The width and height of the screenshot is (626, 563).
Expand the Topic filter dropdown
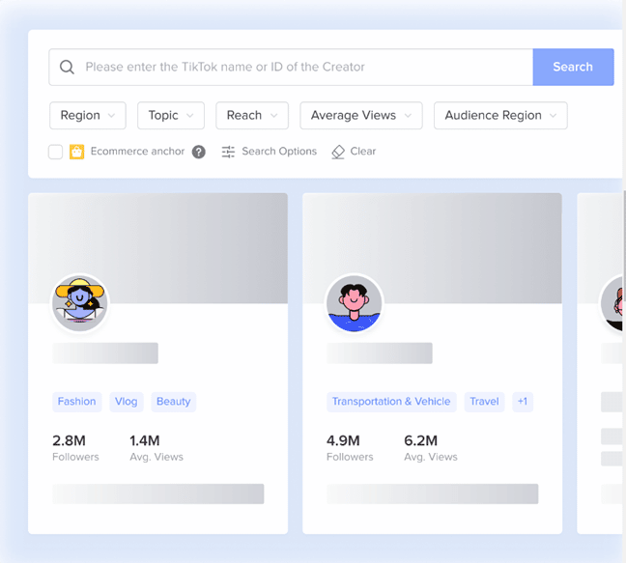click(x=171, y=115)
